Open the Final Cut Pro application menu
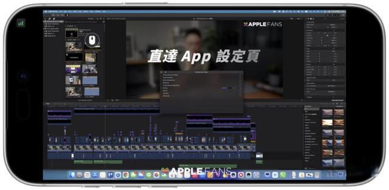 52,12
